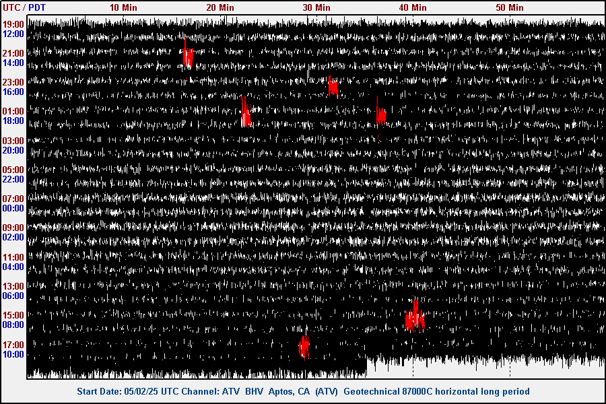Screen dimensions: 606x404
Task: Click the 18:00 PDT row label
Action: (x=13, y=121)
